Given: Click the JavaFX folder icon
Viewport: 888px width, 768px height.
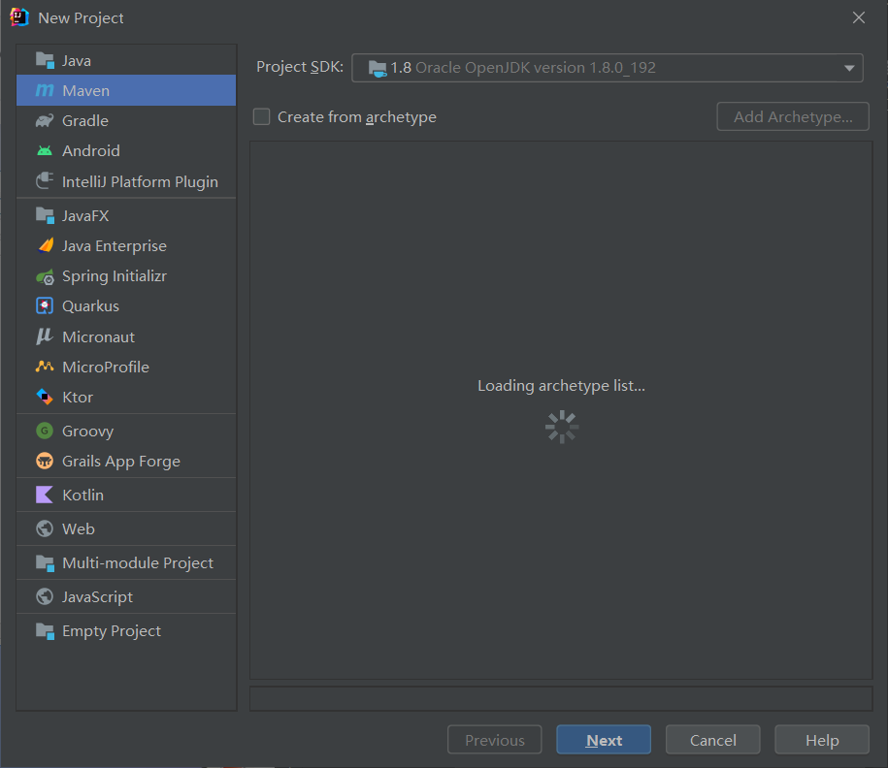Looking at the screenshot, I should [45, 215].
